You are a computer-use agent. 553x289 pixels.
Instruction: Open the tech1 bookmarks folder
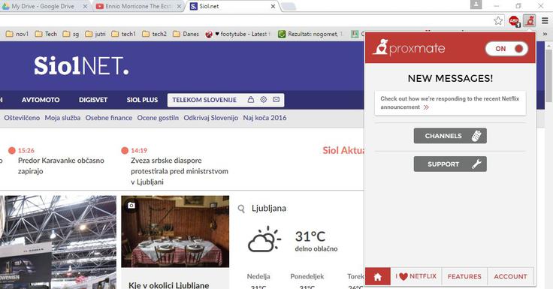click(x=123, y=34)
